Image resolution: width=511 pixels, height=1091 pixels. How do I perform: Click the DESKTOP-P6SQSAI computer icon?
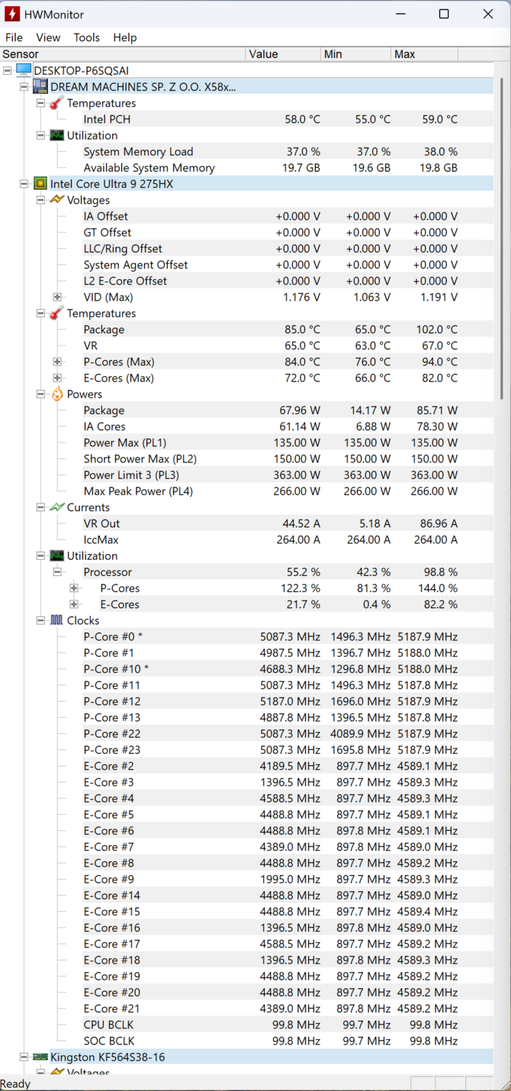24,70
